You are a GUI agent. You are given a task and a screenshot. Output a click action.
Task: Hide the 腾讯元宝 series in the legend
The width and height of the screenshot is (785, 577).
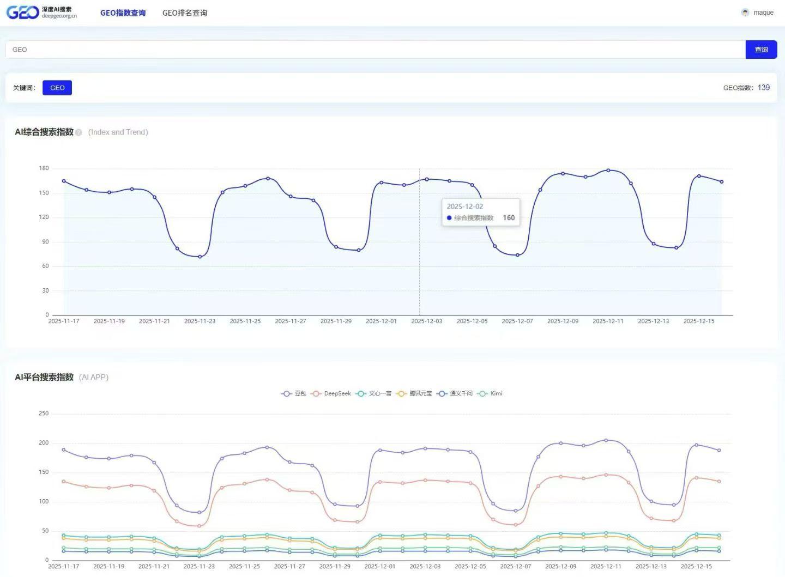click(x=414, y=393)
